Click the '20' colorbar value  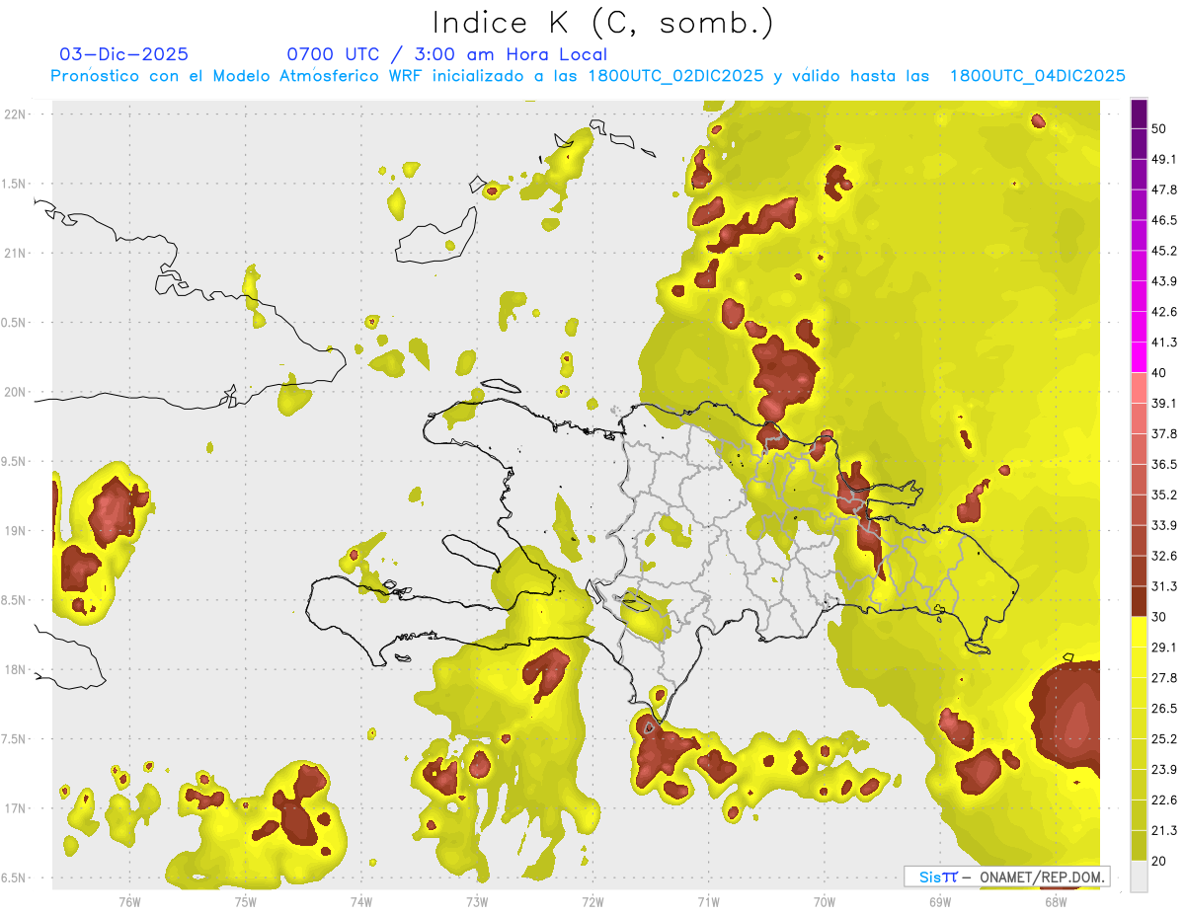pyautogui.click(x=1160, y=861)
